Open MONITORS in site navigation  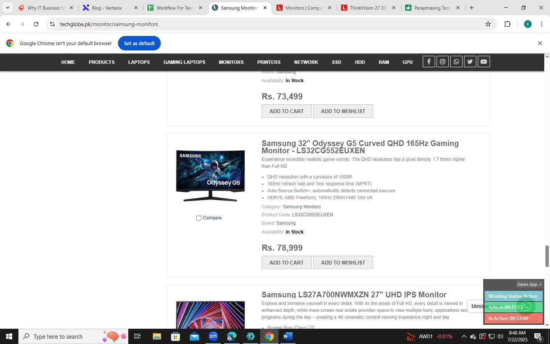tap(231, 62)
